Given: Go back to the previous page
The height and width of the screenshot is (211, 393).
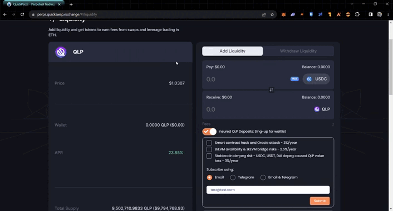Looking at the screenshot, I should pos(5,14).
